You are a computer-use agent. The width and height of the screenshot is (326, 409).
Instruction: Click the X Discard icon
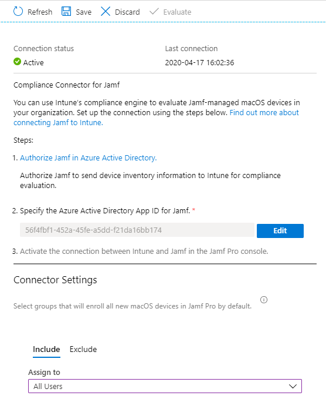coord(106,12)
